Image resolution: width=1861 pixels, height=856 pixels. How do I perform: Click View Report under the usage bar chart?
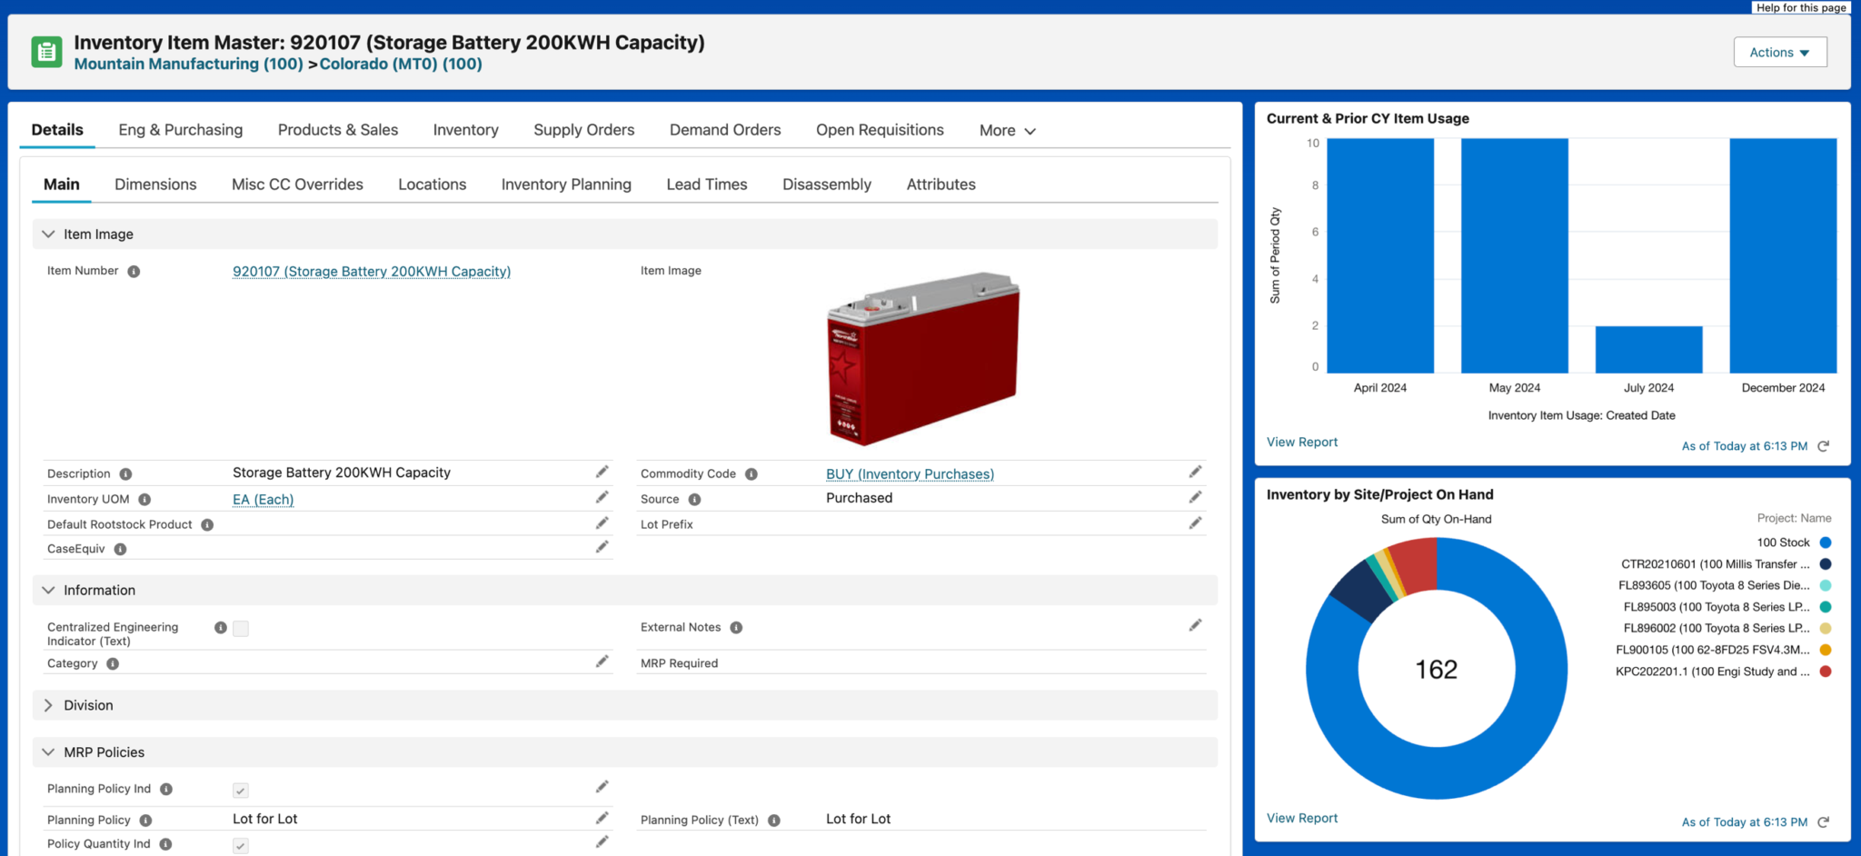1301,443
